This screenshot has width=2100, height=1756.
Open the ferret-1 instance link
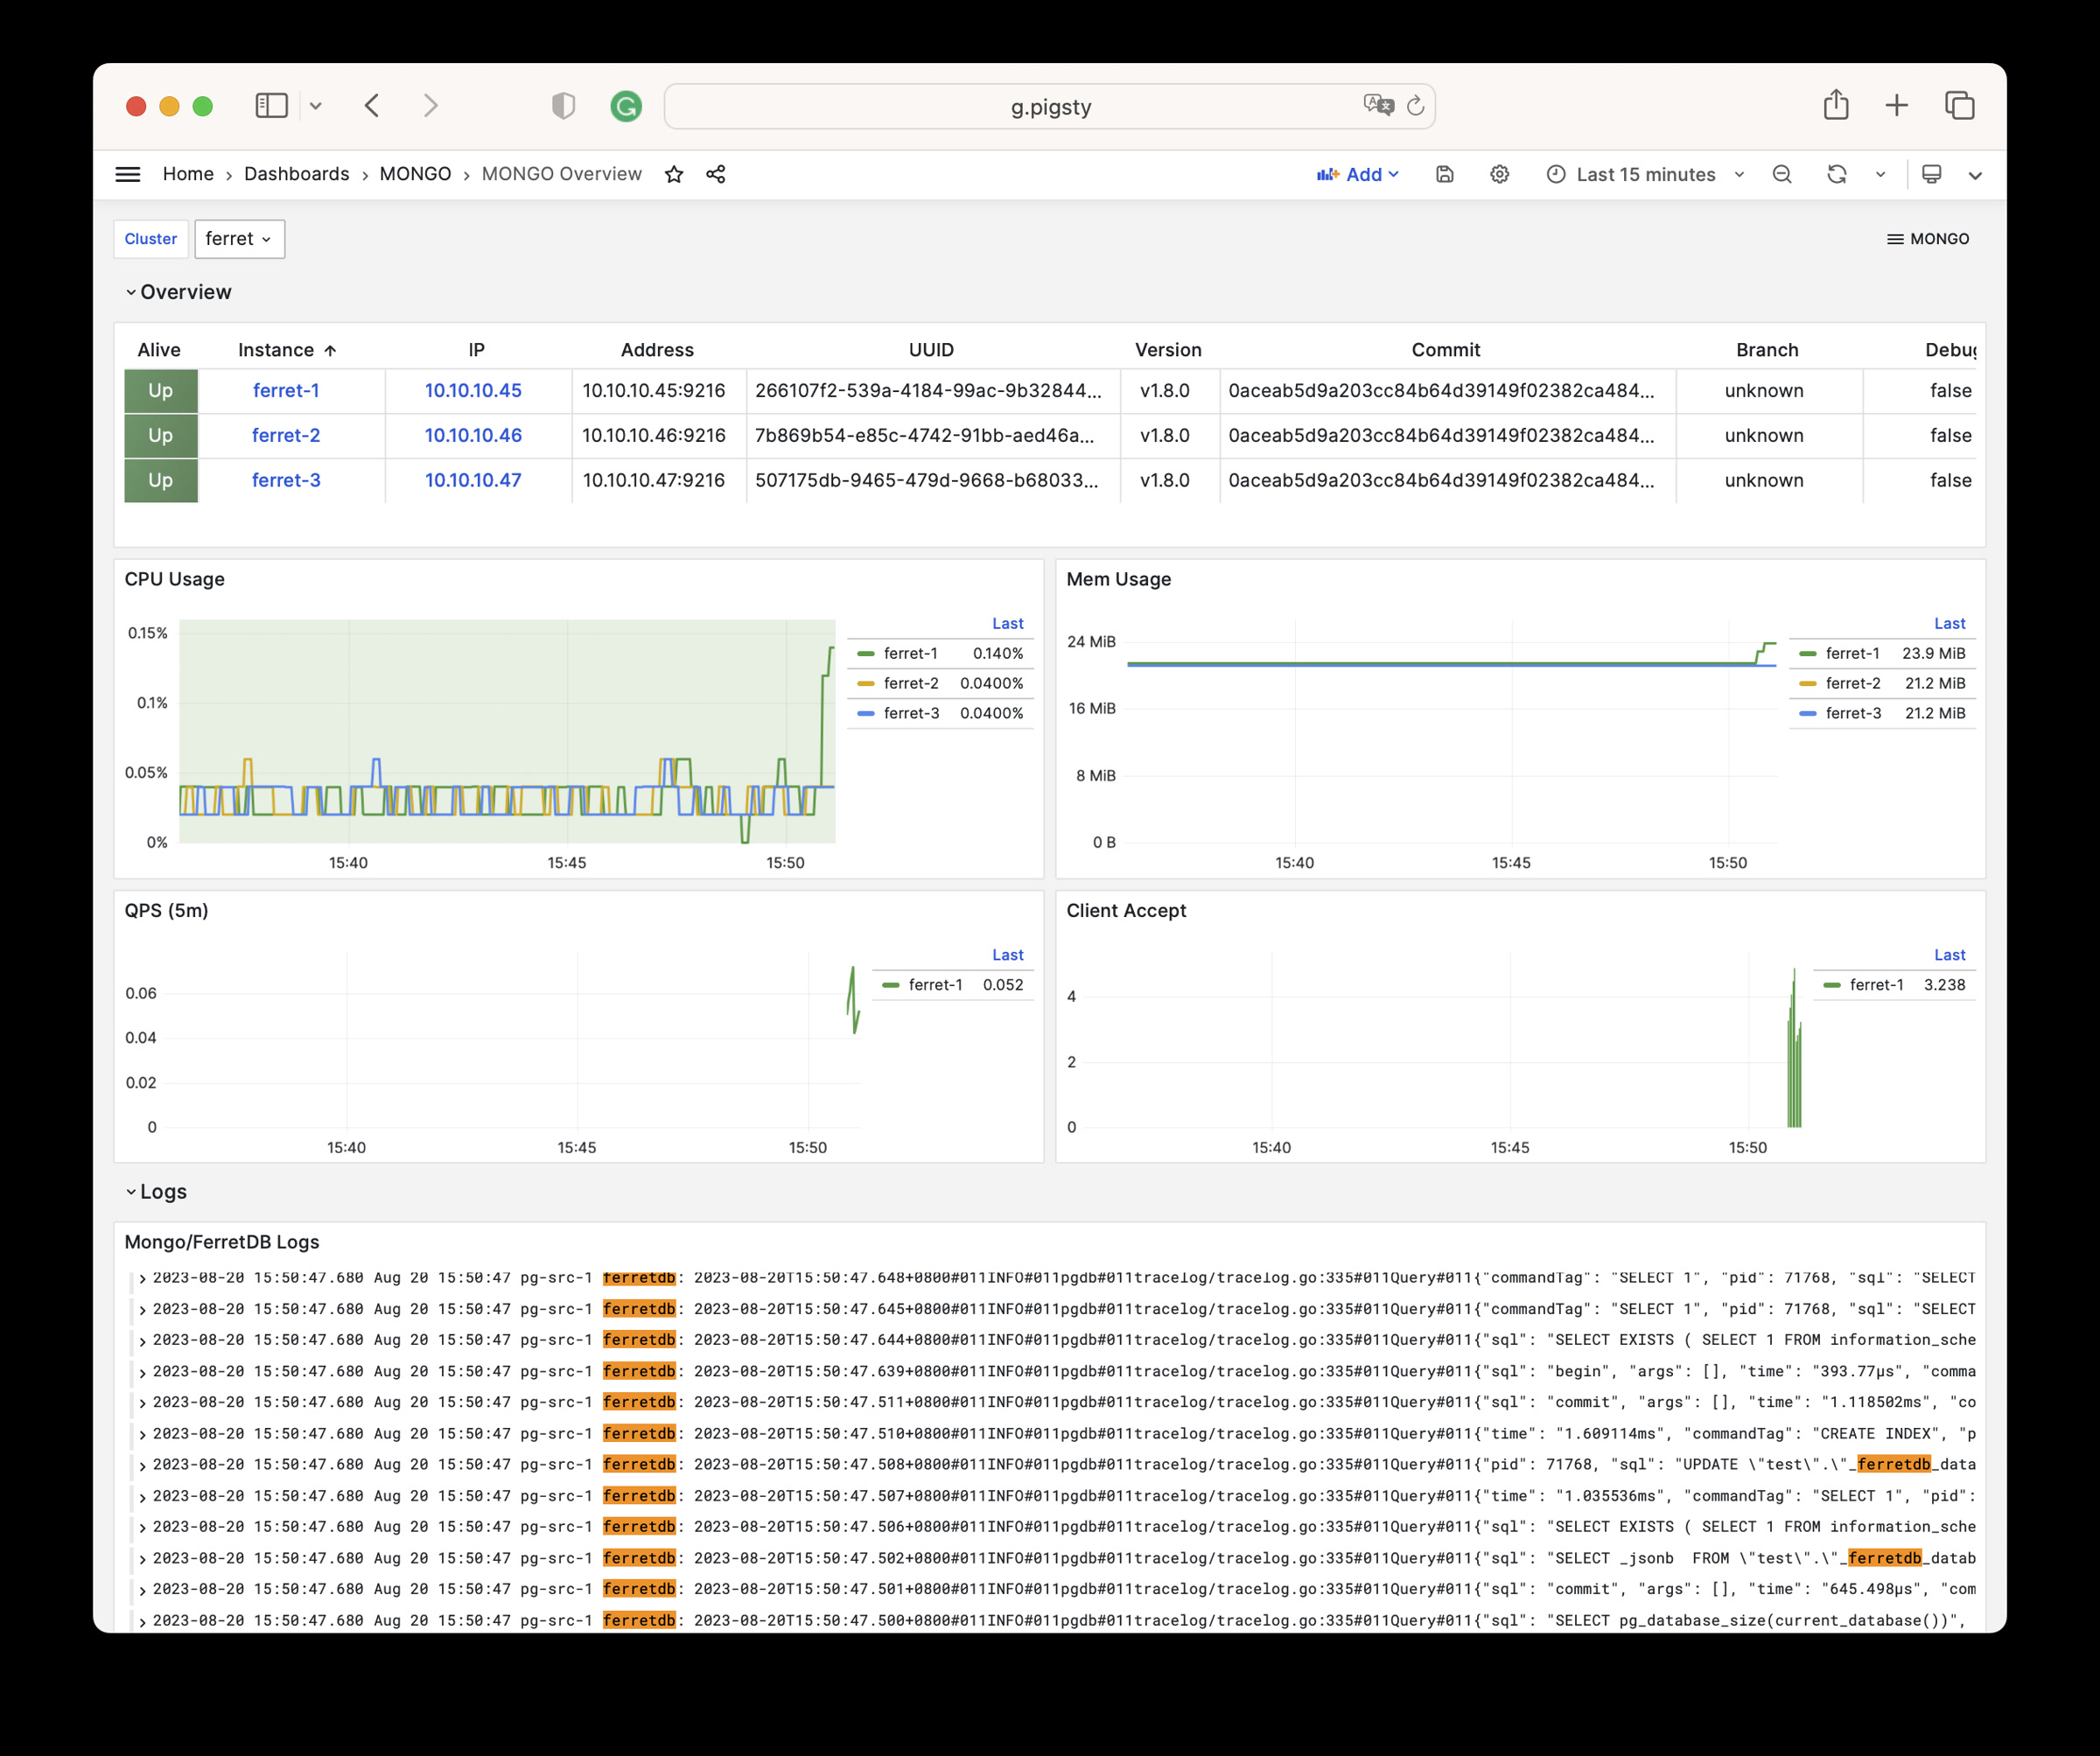(286, 391)
